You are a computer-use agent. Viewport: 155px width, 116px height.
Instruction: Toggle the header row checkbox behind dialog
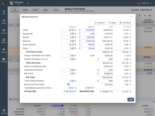tap(14, 21)
